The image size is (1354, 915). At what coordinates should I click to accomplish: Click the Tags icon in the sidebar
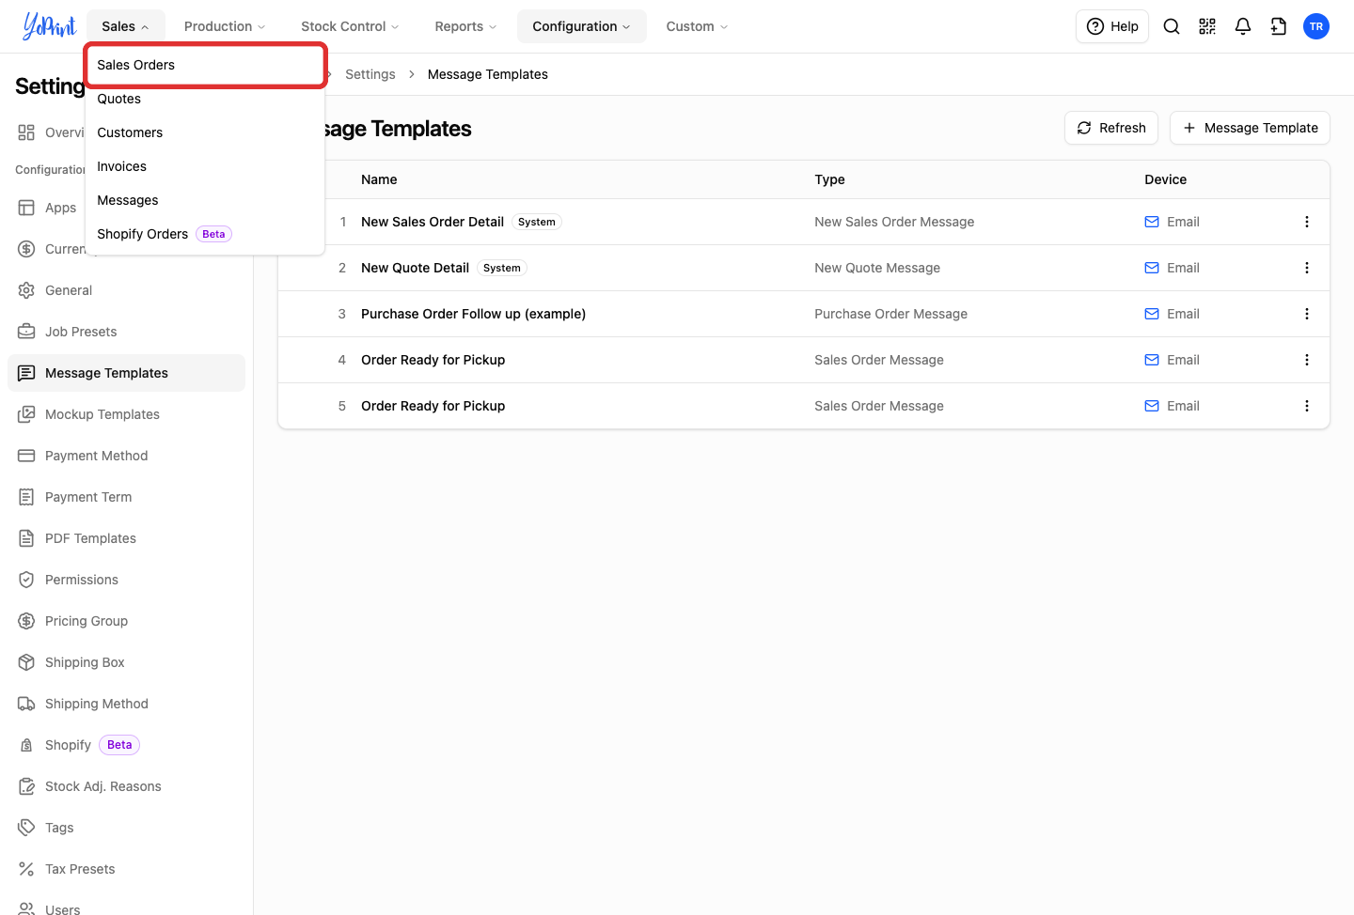[x=26, y=828]
